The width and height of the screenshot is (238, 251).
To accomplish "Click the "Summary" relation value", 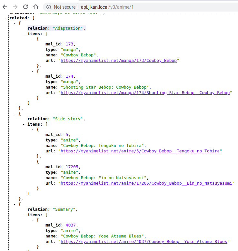I will click(64, 209).
